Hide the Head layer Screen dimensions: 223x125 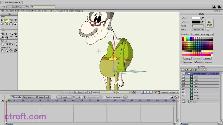tap(184, 80)
